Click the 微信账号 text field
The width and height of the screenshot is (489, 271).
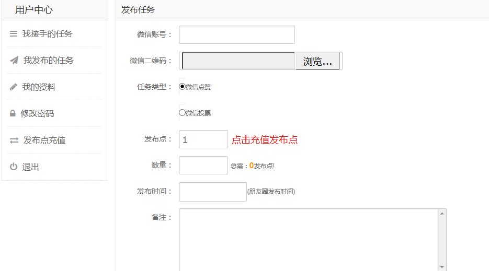click(237, 35)
